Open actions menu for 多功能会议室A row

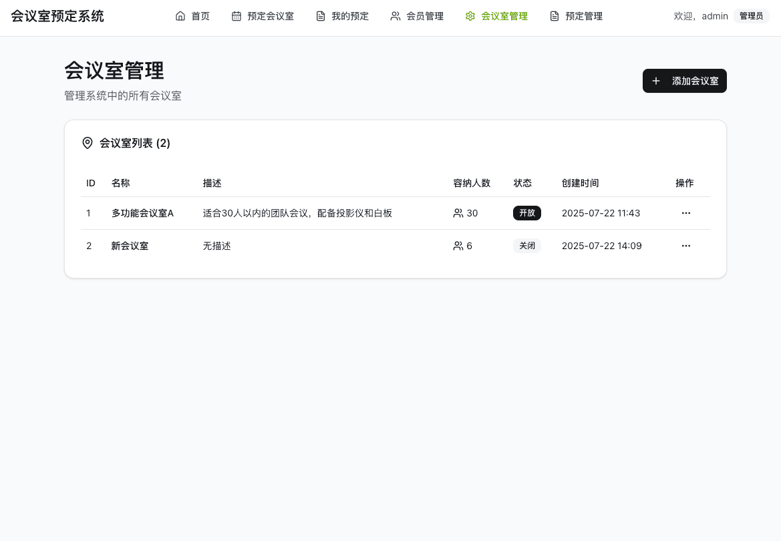(686, 213)
